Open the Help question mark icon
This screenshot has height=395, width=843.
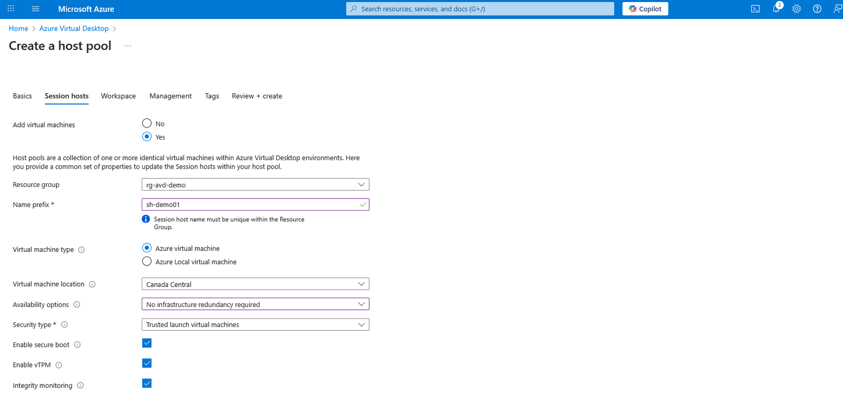[817, 9]
